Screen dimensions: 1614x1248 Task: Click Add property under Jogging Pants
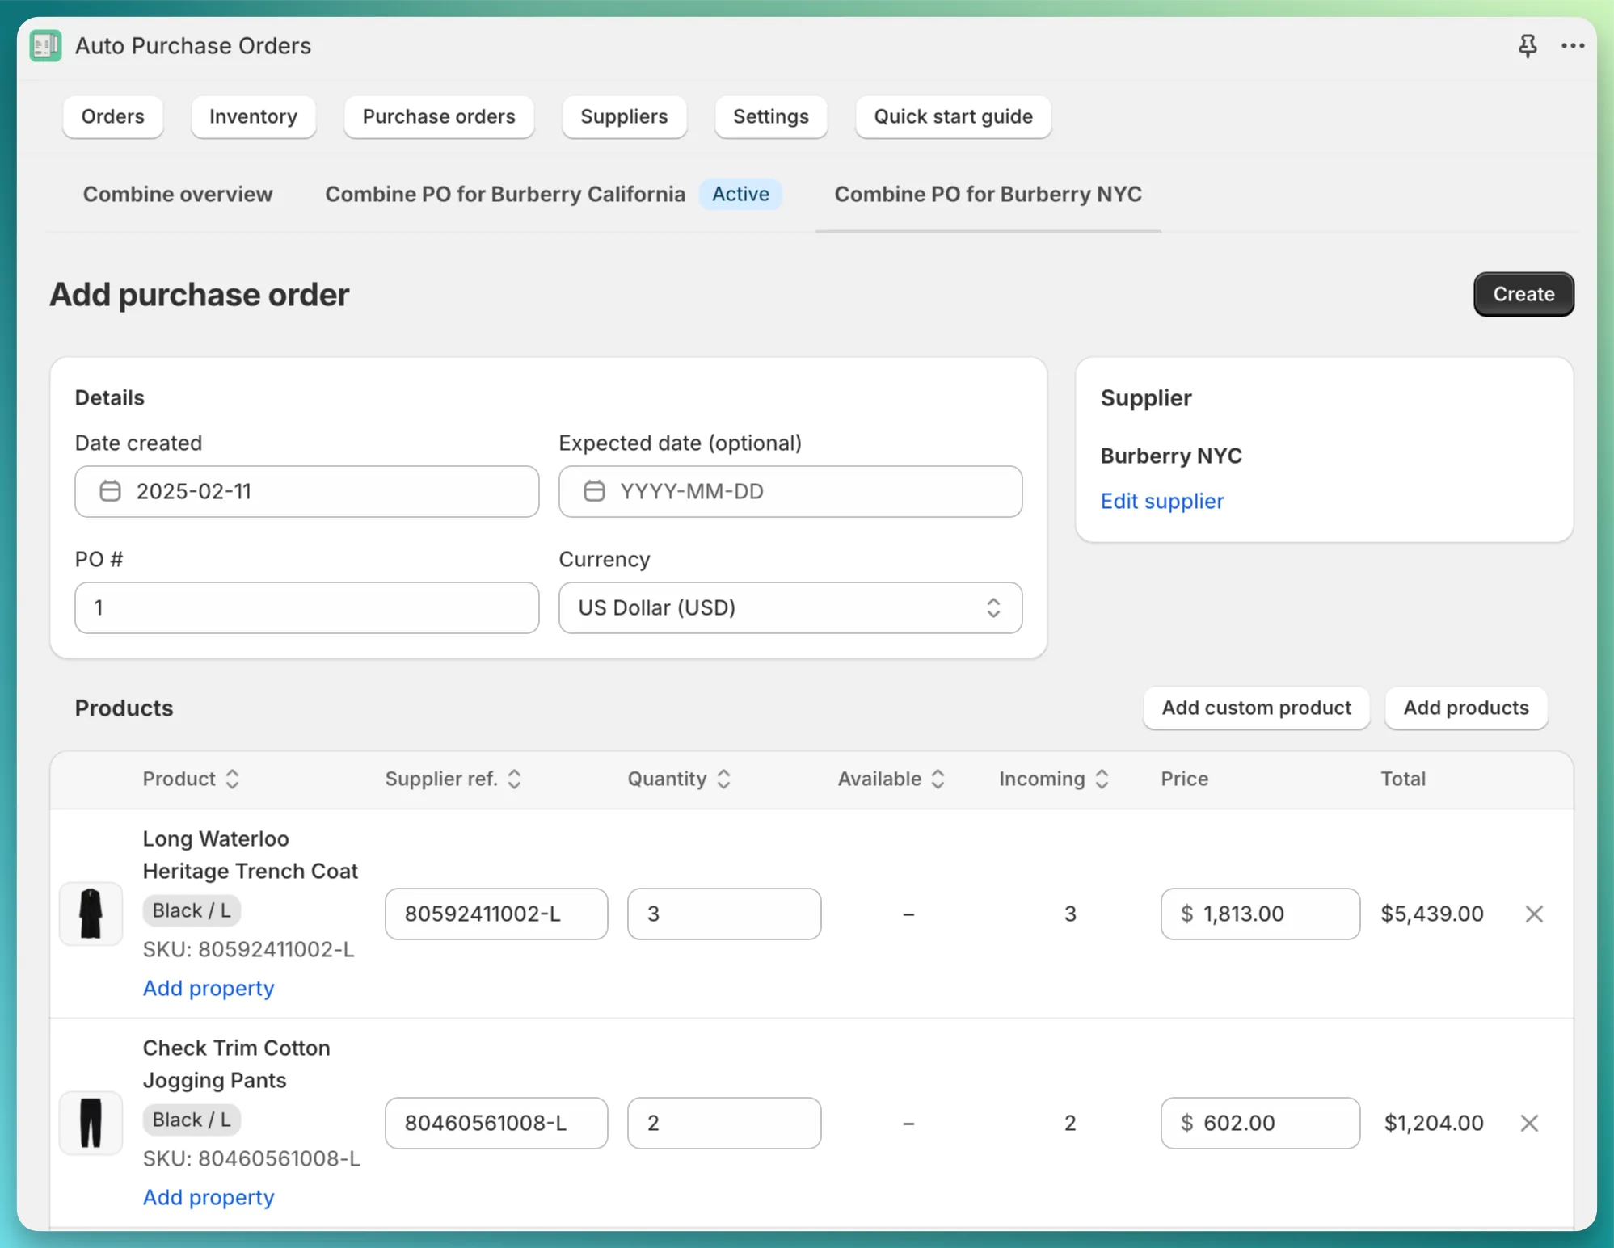(x=209, y=1197)
